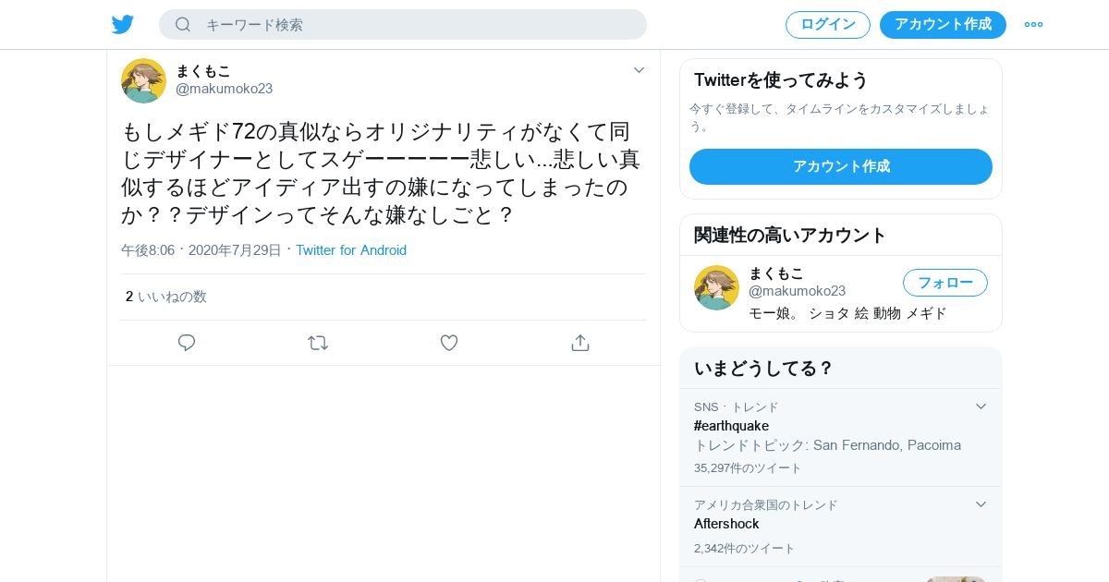Focus the キーワード検索 search field
This screenshot has width=1109, height=582.
coord(403,25)
